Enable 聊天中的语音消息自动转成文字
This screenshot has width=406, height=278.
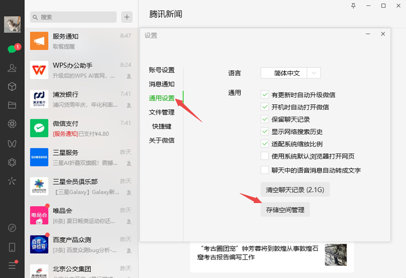click(264, 170)
